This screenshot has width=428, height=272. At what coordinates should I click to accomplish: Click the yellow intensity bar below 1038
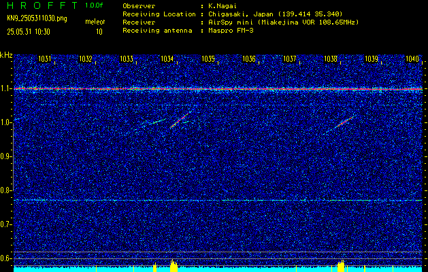341,267
